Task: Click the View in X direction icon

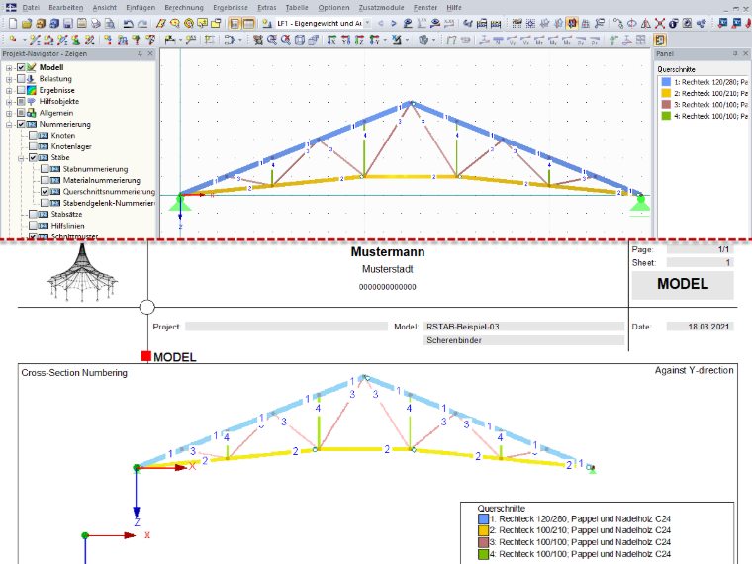Action: (331, 40)
